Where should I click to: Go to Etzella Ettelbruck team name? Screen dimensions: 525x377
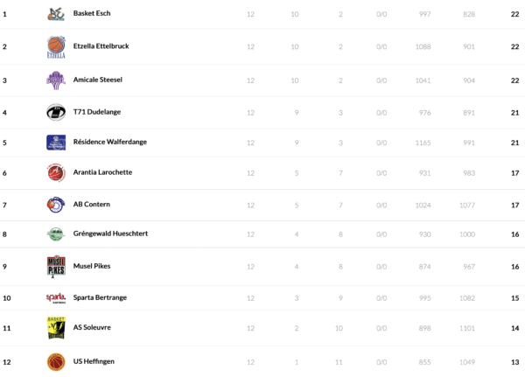coord(101,46)
